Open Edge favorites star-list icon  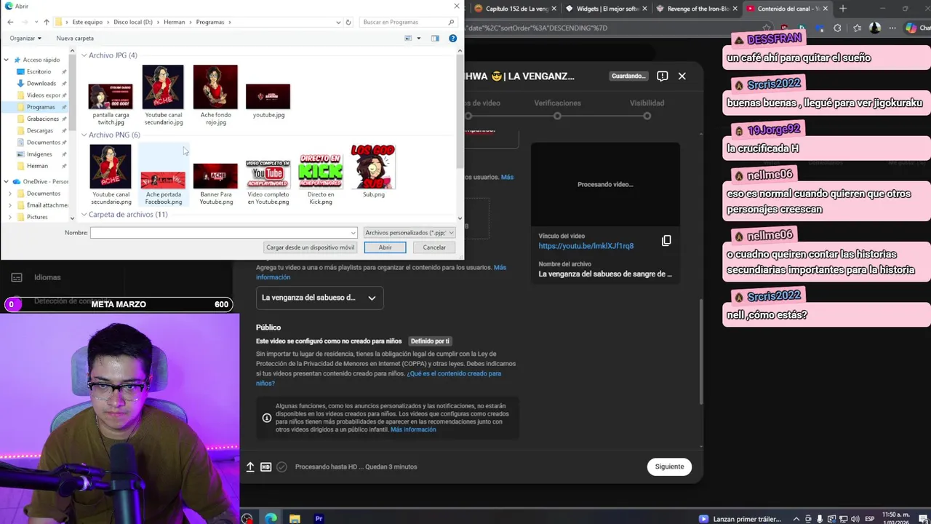click(857, 28)
